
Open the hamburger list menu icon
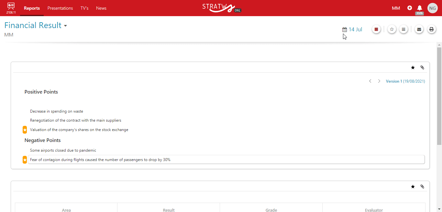pyautogui.click(x=403, y=29)
